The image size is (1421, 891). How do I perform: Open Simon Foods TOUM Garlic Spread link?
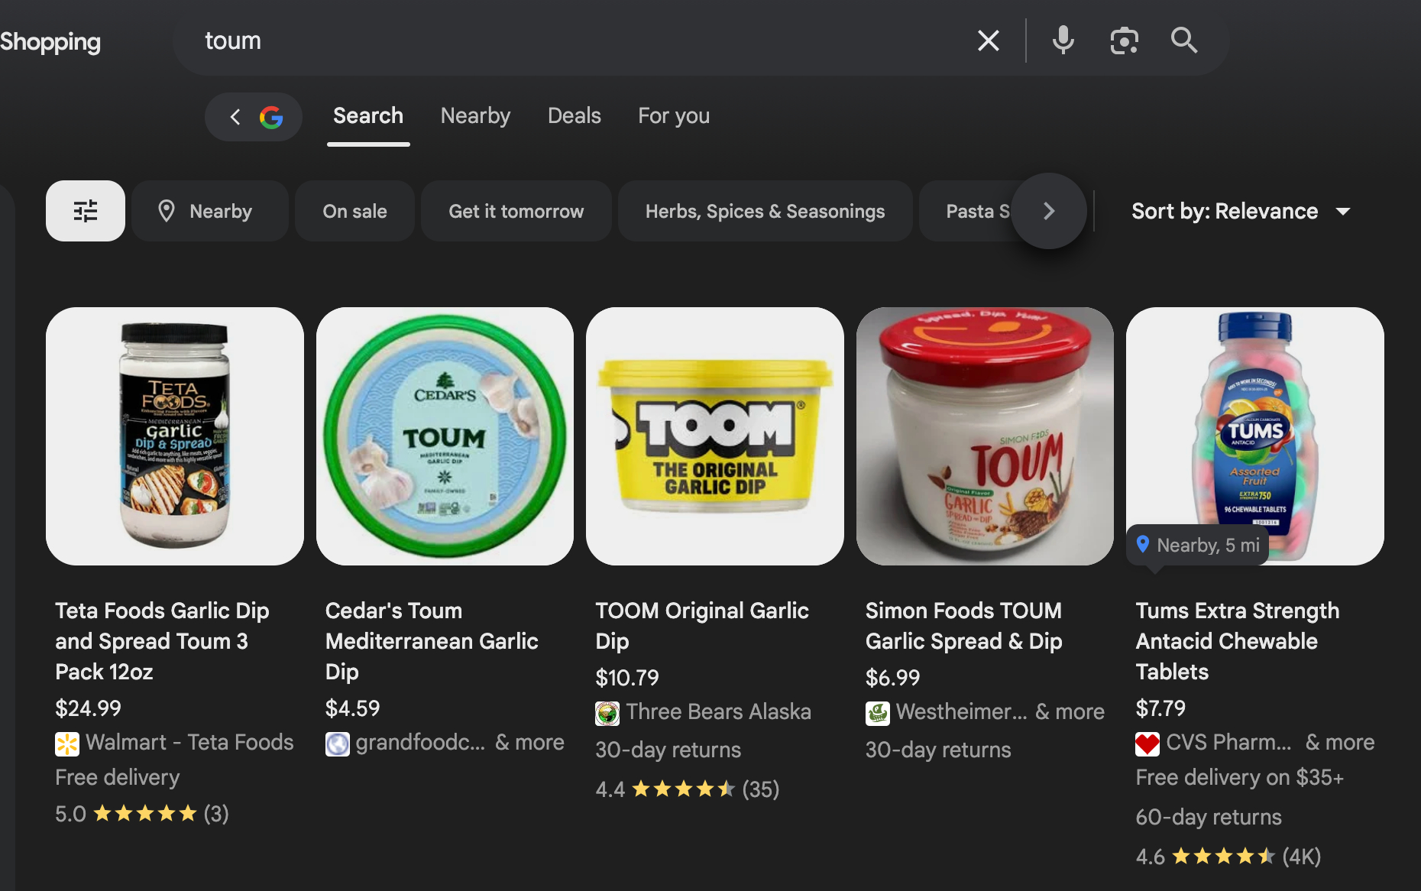(x=963, y=625)
